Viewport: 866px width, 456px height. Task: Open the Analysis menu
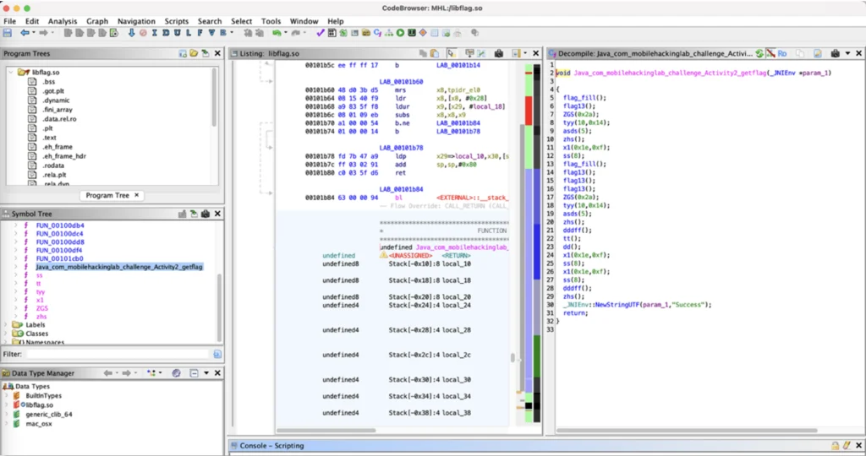click(x=63, y=21)
